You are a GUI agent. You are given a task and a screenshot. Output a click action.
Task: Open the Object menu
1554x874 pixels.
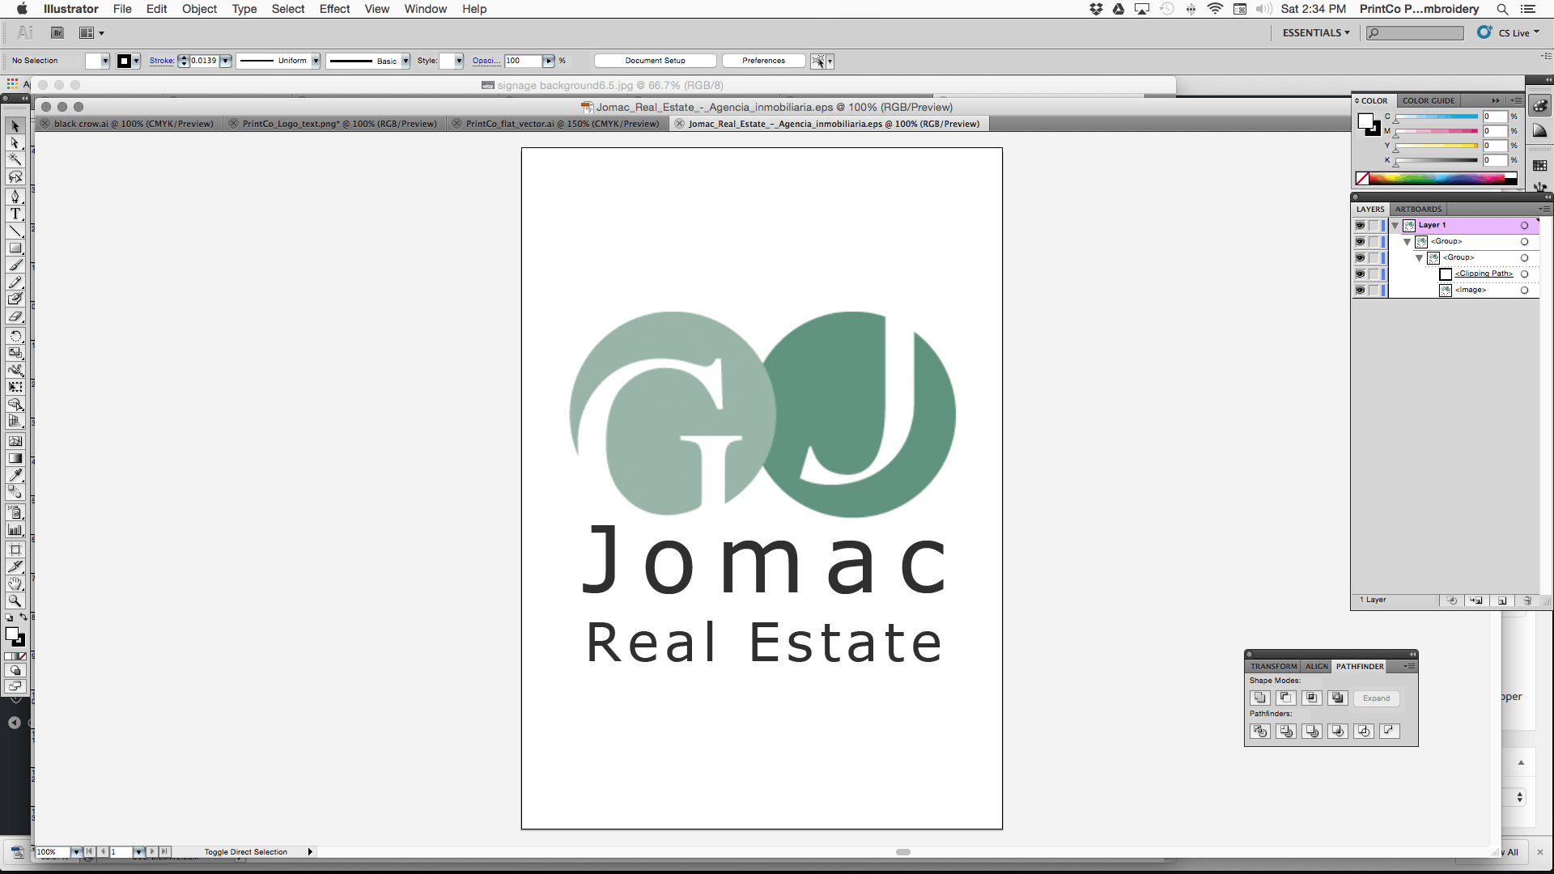(x=199, y=9)
